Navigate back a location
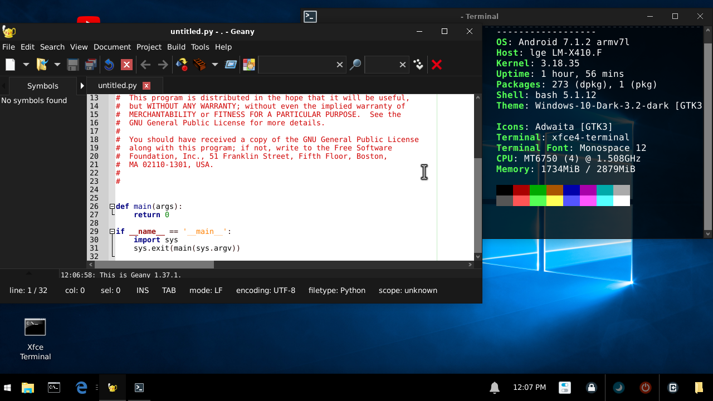 (145, 65)
